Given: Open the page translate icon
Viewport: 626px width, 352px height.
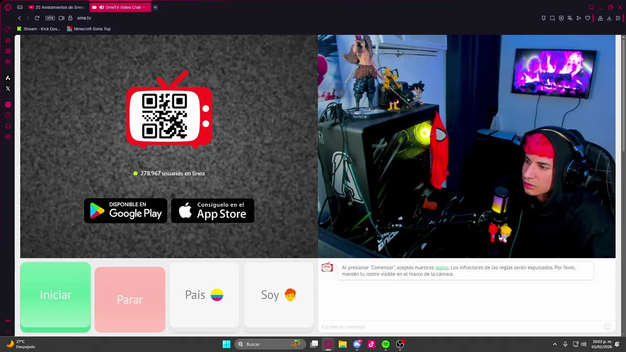Looking at the screenshot, I should (x=570, y=18).
